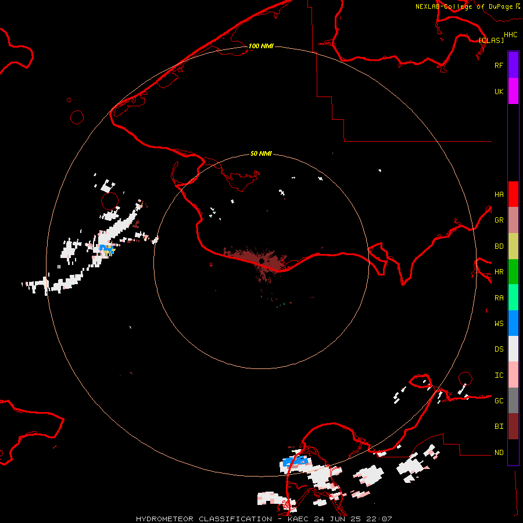
Task: Select the GR legend color block
Action: 513,220
